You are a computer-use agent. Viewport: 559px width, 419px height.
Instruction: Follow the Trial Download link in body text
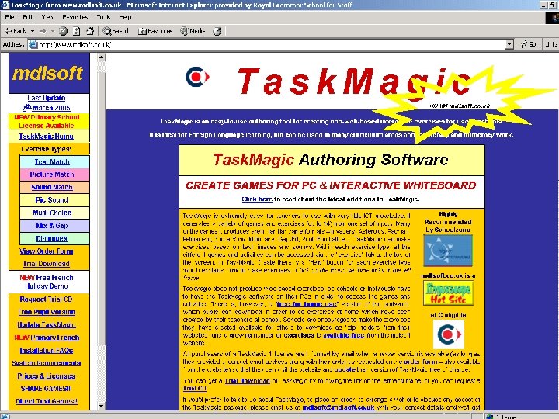248,381
